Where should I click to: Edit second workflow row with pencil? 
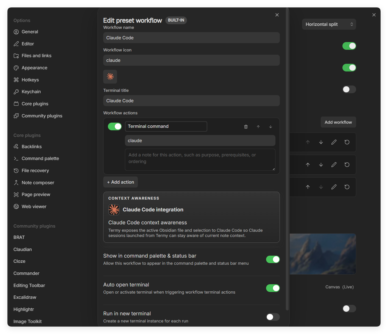[x=334, y=165]
